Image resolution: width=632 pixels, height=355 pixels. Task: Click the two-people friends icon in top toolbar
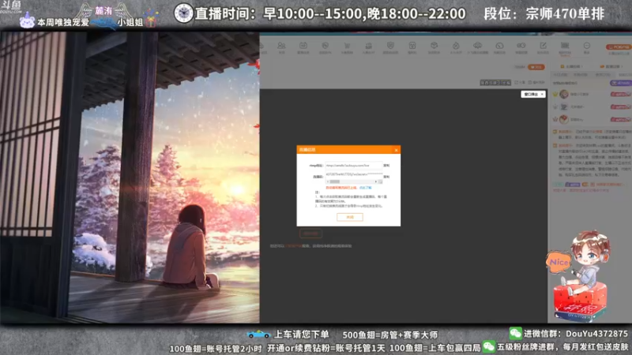281,46
